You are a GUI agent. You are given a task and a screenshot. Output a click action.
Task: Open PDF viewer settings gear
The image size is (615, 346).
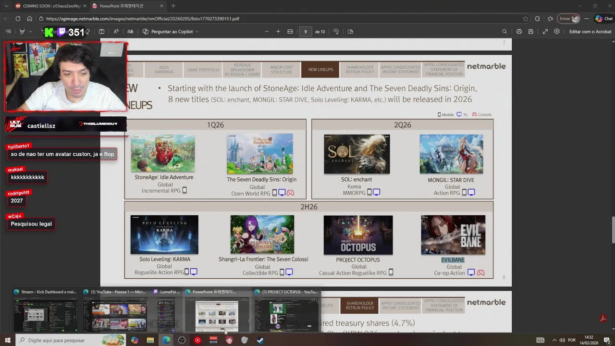[x=556, y=32]
